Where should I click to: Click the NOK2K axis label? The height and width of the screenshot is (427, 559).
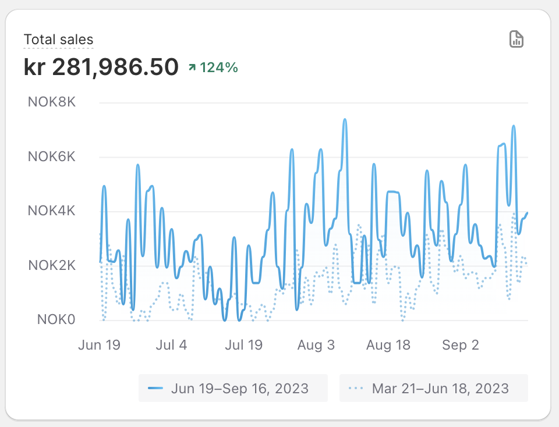coord(52,265)
